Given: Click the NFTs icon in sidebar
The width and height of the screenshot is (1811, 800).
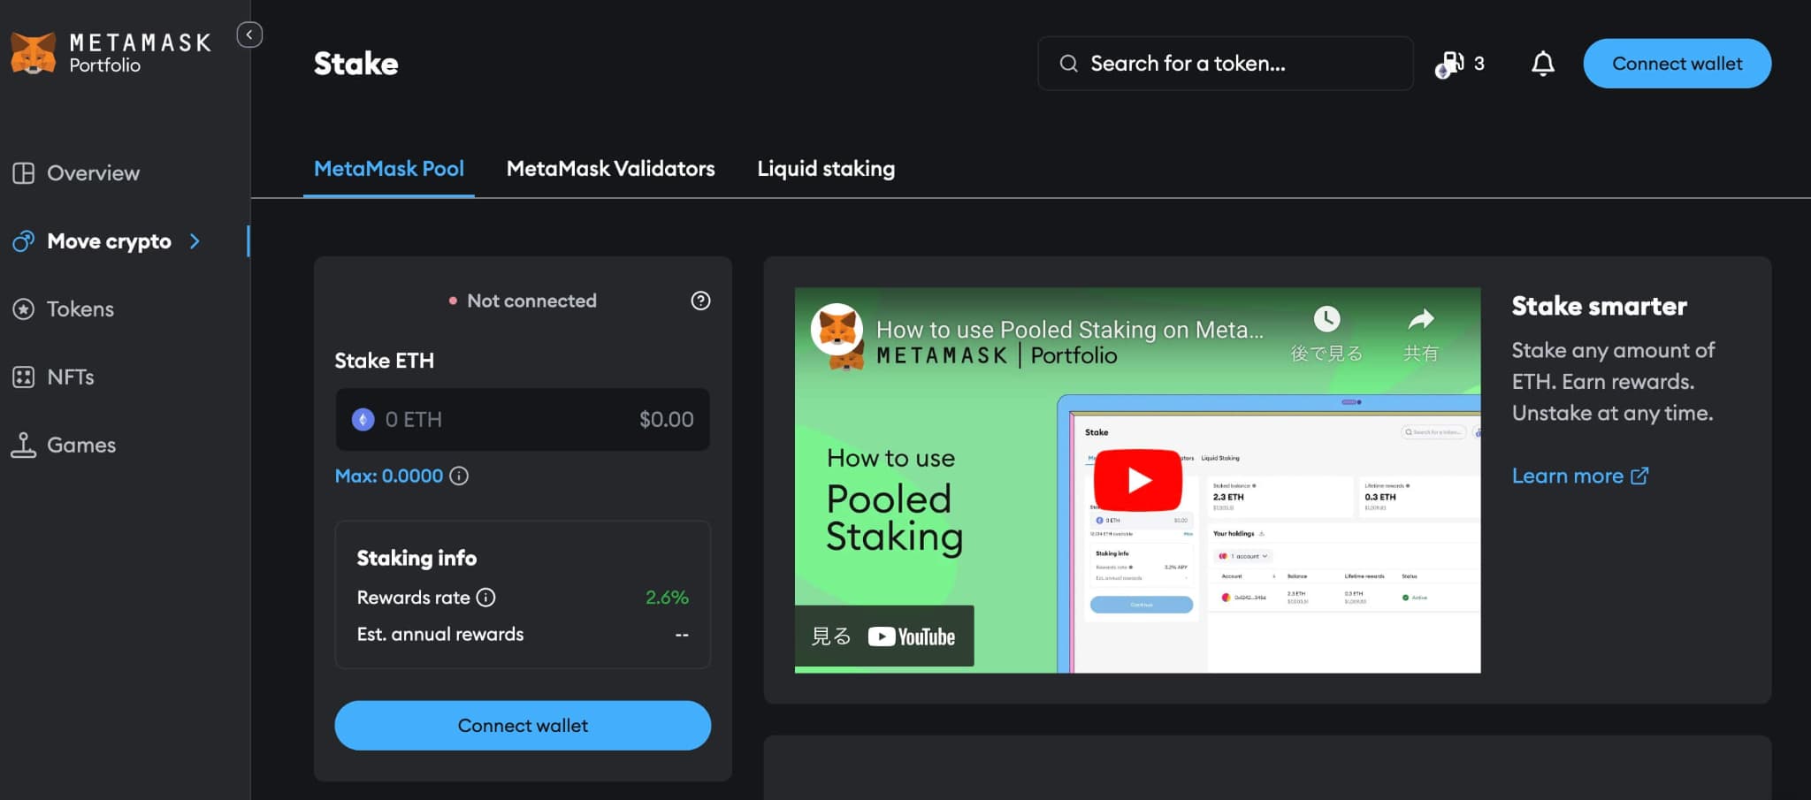Looking at the screenshot, I should click(x=24, y=377).
